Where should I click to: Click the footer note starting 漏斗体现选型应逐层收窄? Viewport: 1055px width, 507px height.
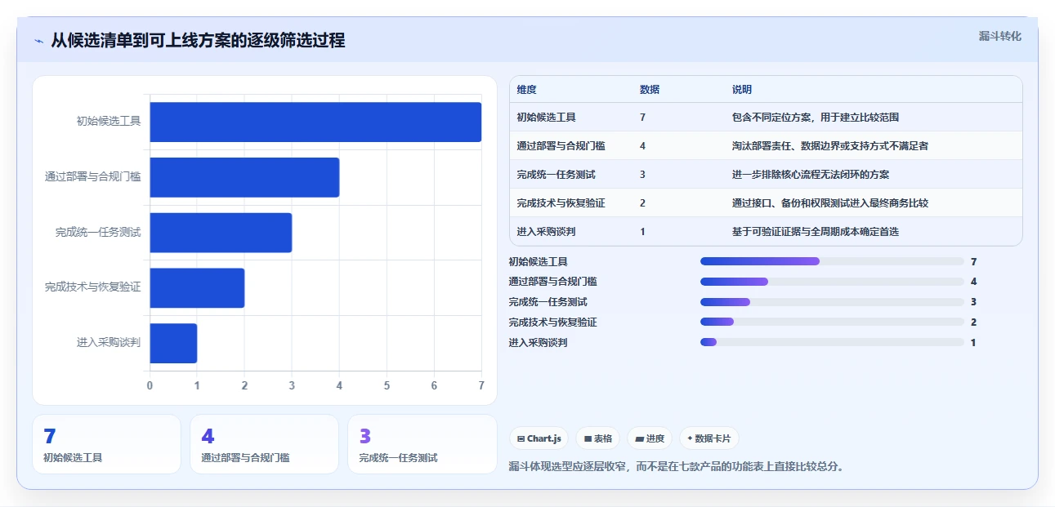(676, 467)
